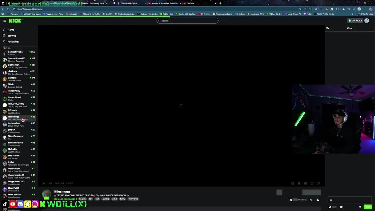Click browser address bar URL
Screen dimensions: 375x211
[29, 9]
